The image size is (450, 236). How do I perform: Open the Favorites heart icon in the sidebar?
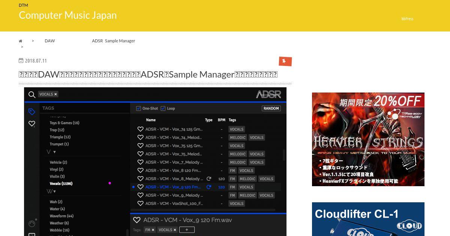(x=32, y=124)
